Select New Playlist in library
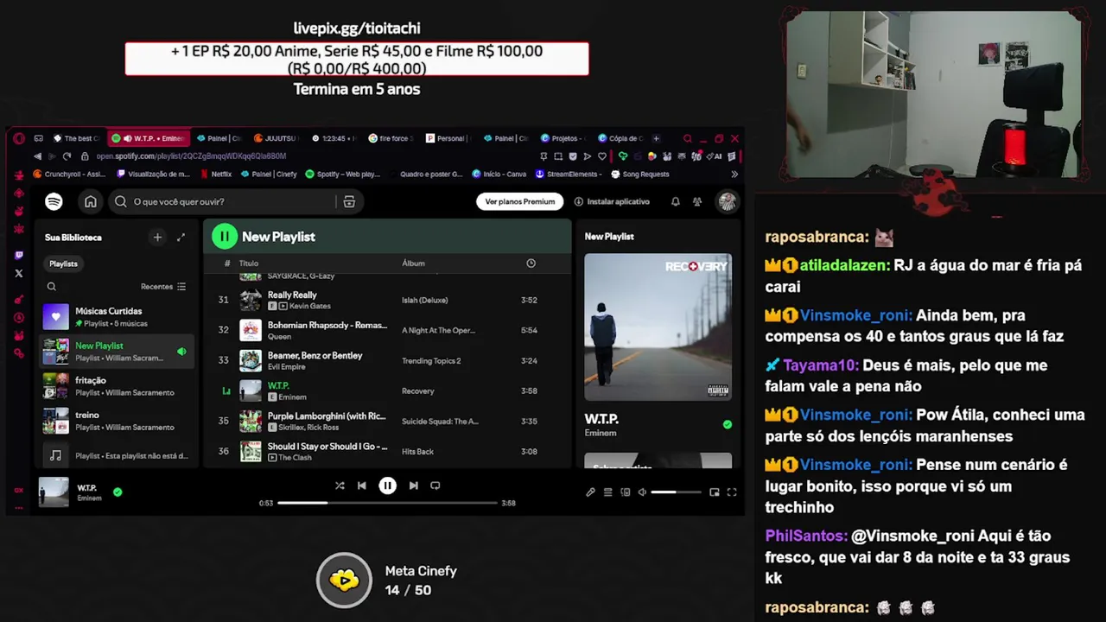The width and height of the screenshot is (1106, 622). (x=117, y=352)
